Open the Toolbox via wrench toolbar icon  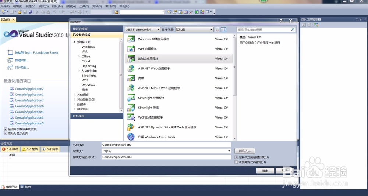click(191, 12)
